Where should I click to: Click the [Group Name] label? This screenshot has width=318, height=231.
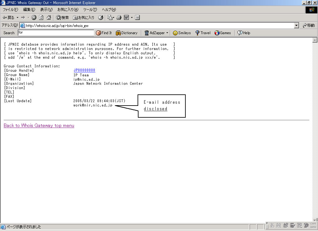pos(17,75)
